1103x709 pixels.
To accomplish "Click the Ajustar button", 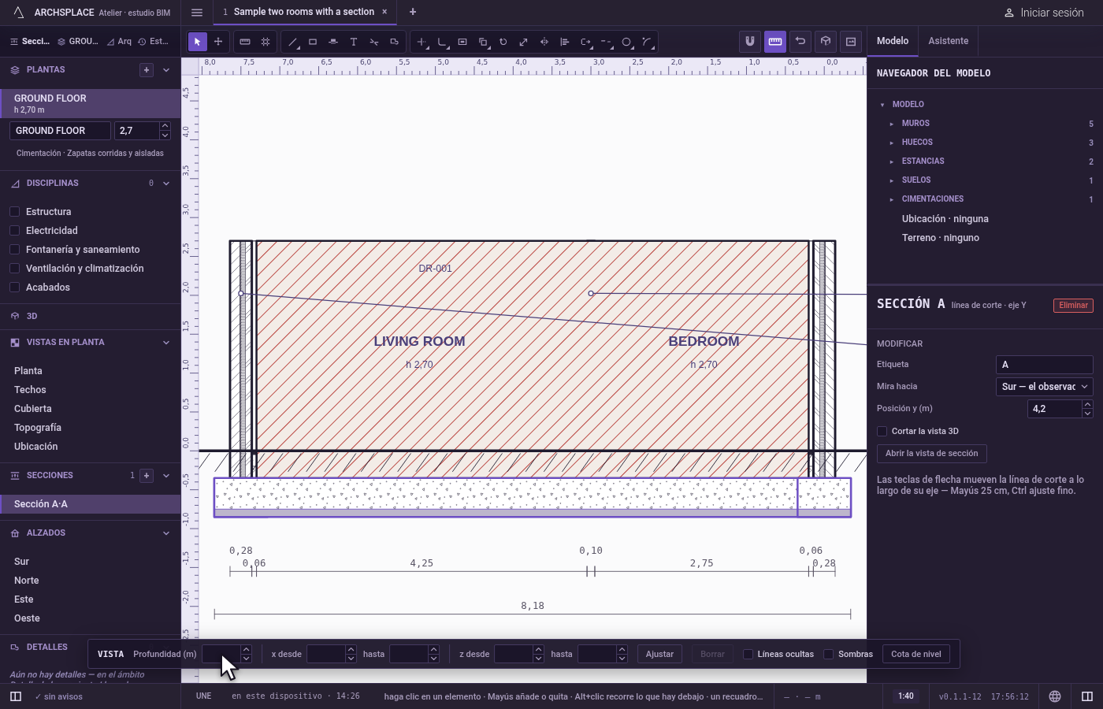I will tap(659, 654).
